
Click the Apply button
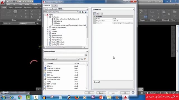pyautogui.click(x=113, y=93)
